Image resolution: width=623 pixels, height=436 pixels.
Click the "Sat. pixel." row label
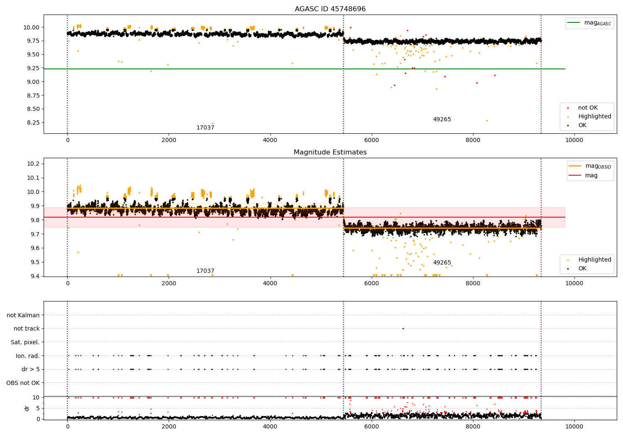click(25, 343)
